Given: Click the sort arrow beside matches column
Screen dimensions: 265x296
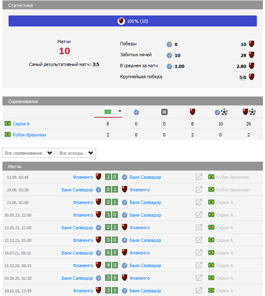Looking at the screenshot, I should 120,111.
